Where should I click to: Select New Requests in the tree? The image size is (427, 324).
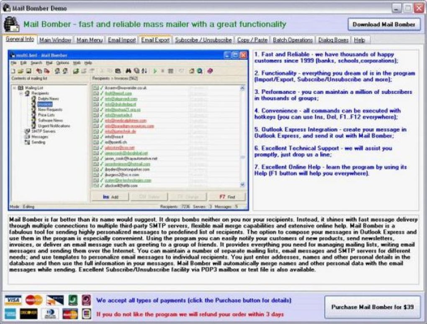(x=50, y=110)
